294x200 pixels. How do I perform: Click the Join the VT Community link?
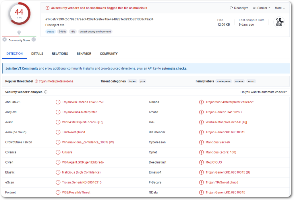(22, 69)
